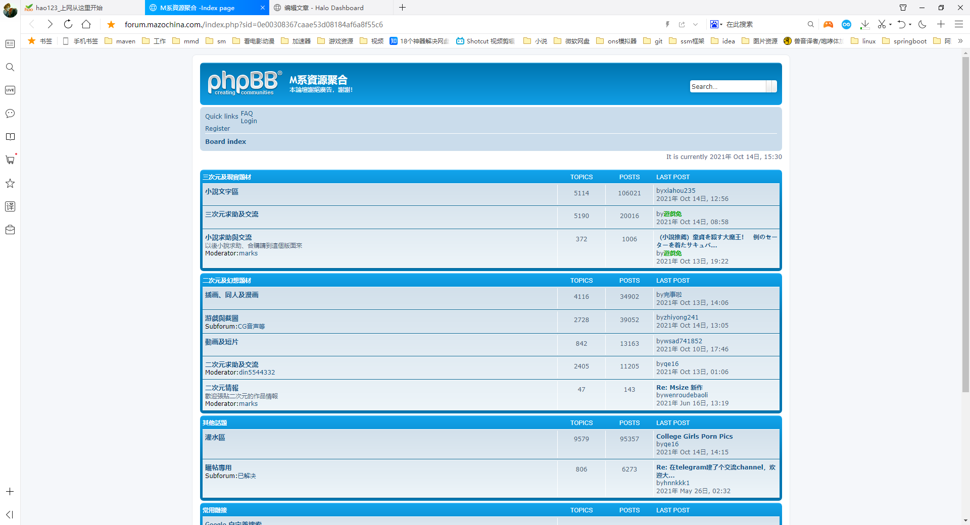Viewport: 970px width, 525px height.
Task: Open 插画、同人及漫画 forum
Action: click(x=231, y=295)
